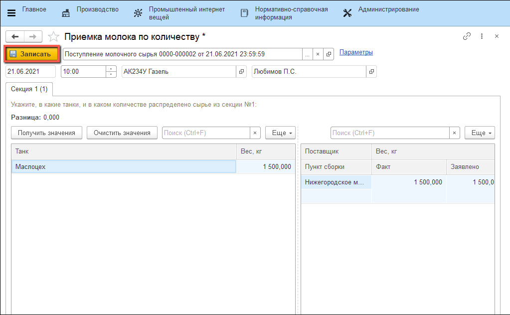Screen dimensions: 510x315
Task: Open vehicle АК234У Газель record card
Action: [242, 72]
